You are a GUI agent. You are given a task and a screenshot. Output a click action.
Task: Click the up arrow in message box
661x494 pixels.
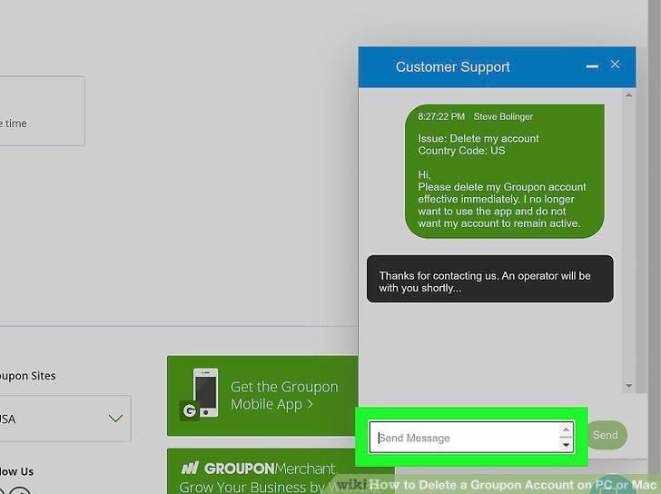pos(567,430)
